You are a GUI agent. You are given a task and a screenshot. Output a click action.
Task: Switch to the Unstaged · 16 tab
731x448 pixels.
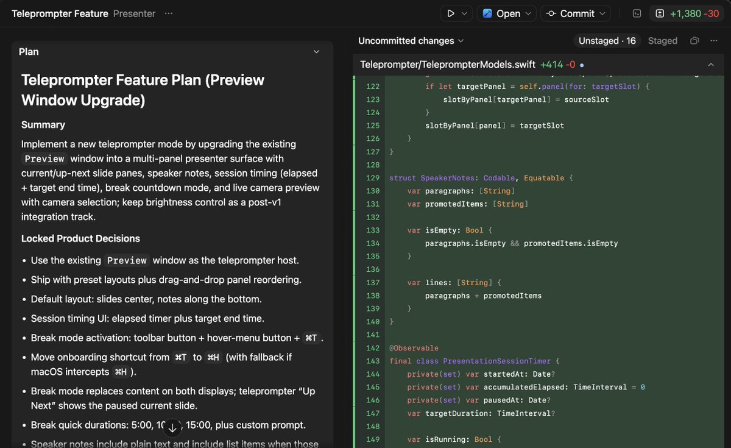pyautogui.click(x=607, y=41)
